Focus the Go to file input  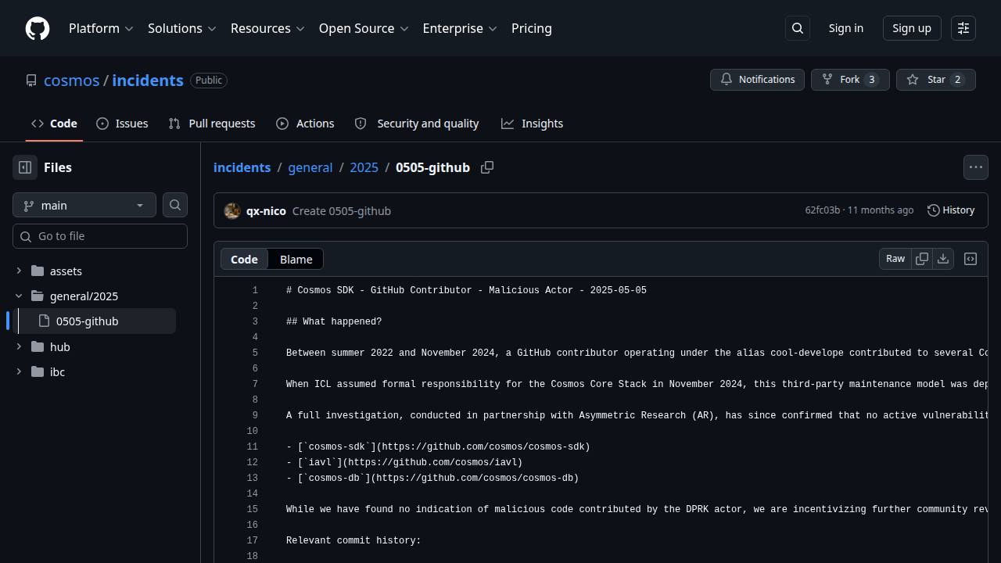click(x=100, y=236)
